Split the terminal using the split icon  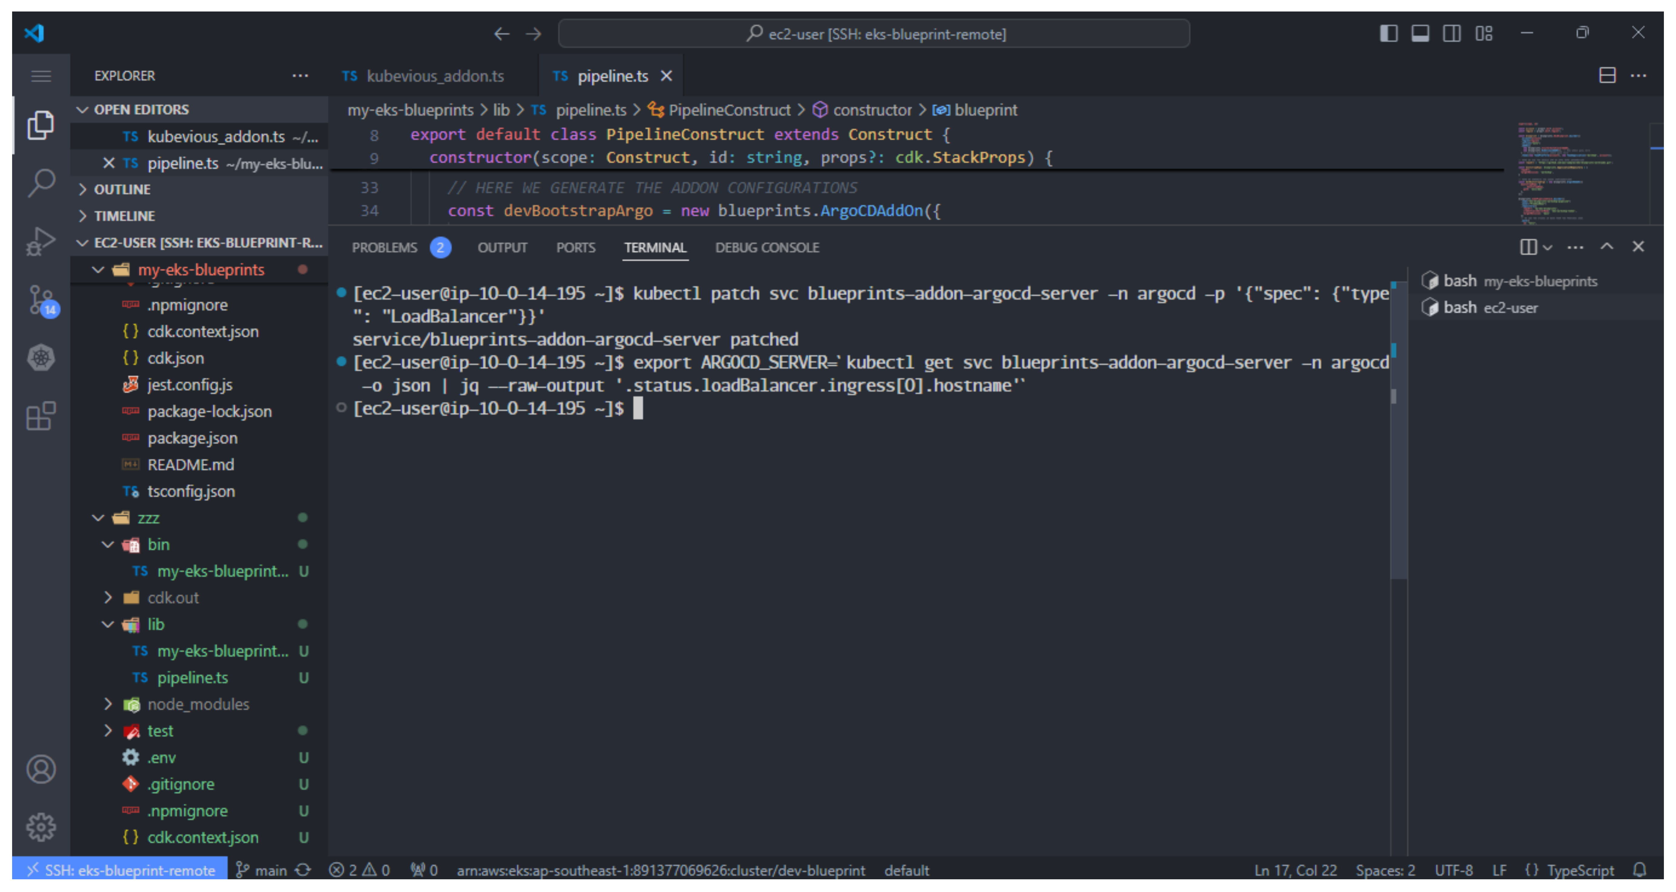point(1528,247)
